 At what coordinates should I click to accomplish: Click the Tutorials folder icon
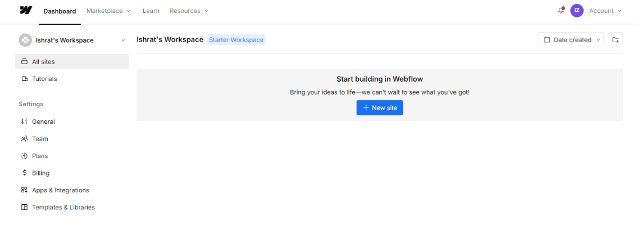[24, 79]
